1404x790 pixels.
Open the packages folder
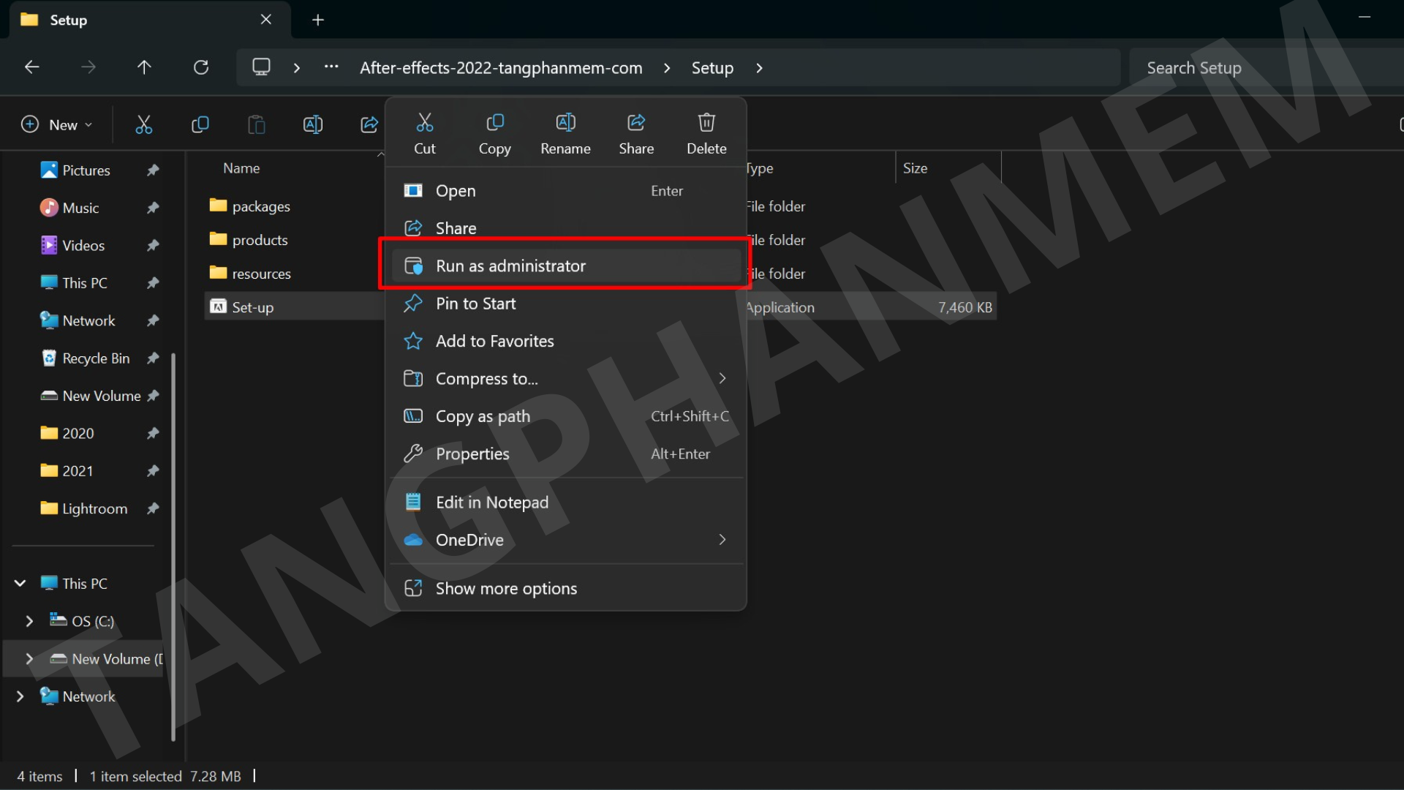pyautogui.click(x=260, y=206)
